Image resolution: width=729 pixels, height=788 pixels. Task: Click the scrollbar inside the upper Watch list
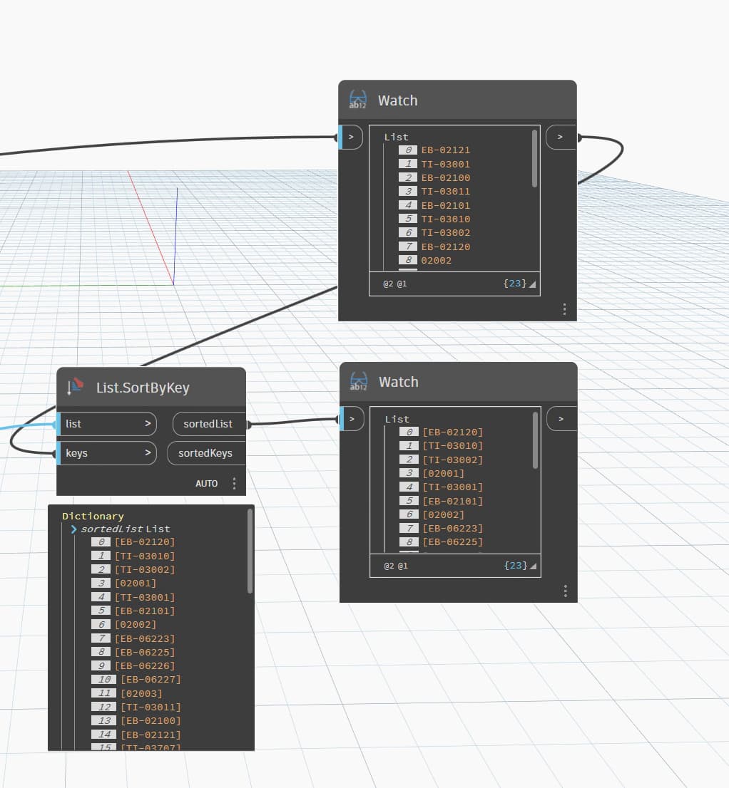tap(535, 159)
